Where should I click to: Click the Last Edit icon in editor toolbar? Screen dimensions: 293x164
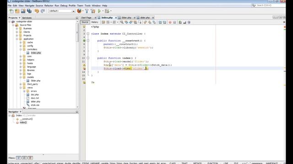click(x=103, y=22)
